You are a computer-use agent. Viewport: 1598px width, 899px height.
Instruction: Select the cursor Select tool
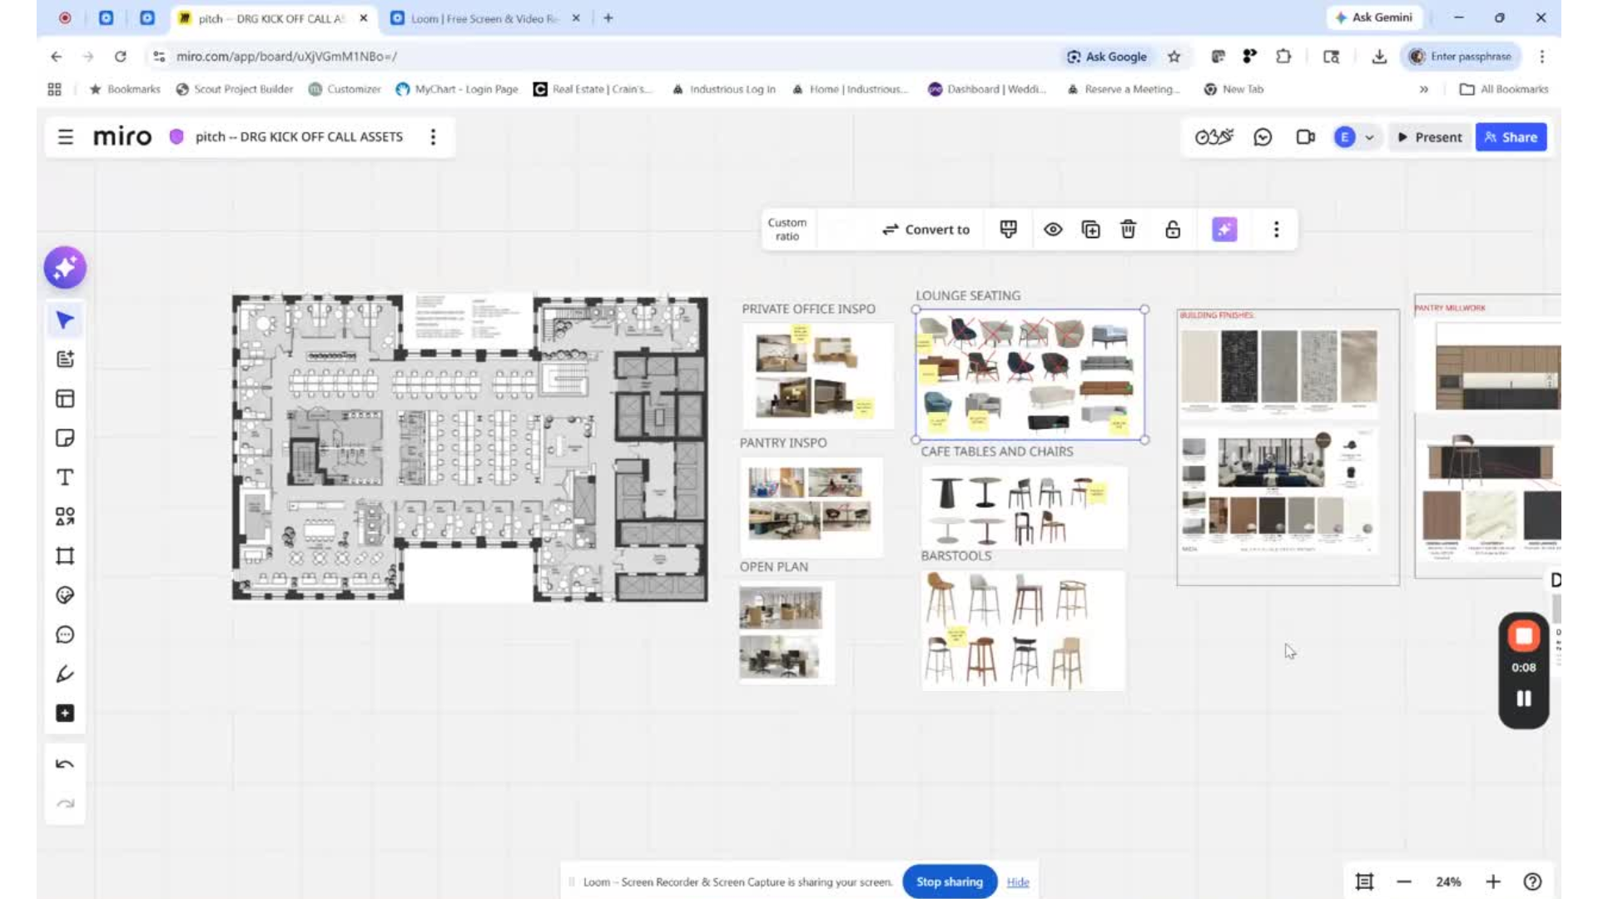[x=65, y=320]
